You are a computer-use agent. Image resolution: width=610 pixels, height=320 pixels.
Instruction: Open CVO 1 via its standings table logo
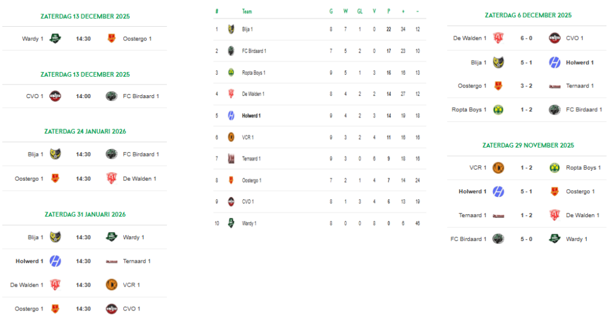[x=231, y=202]
